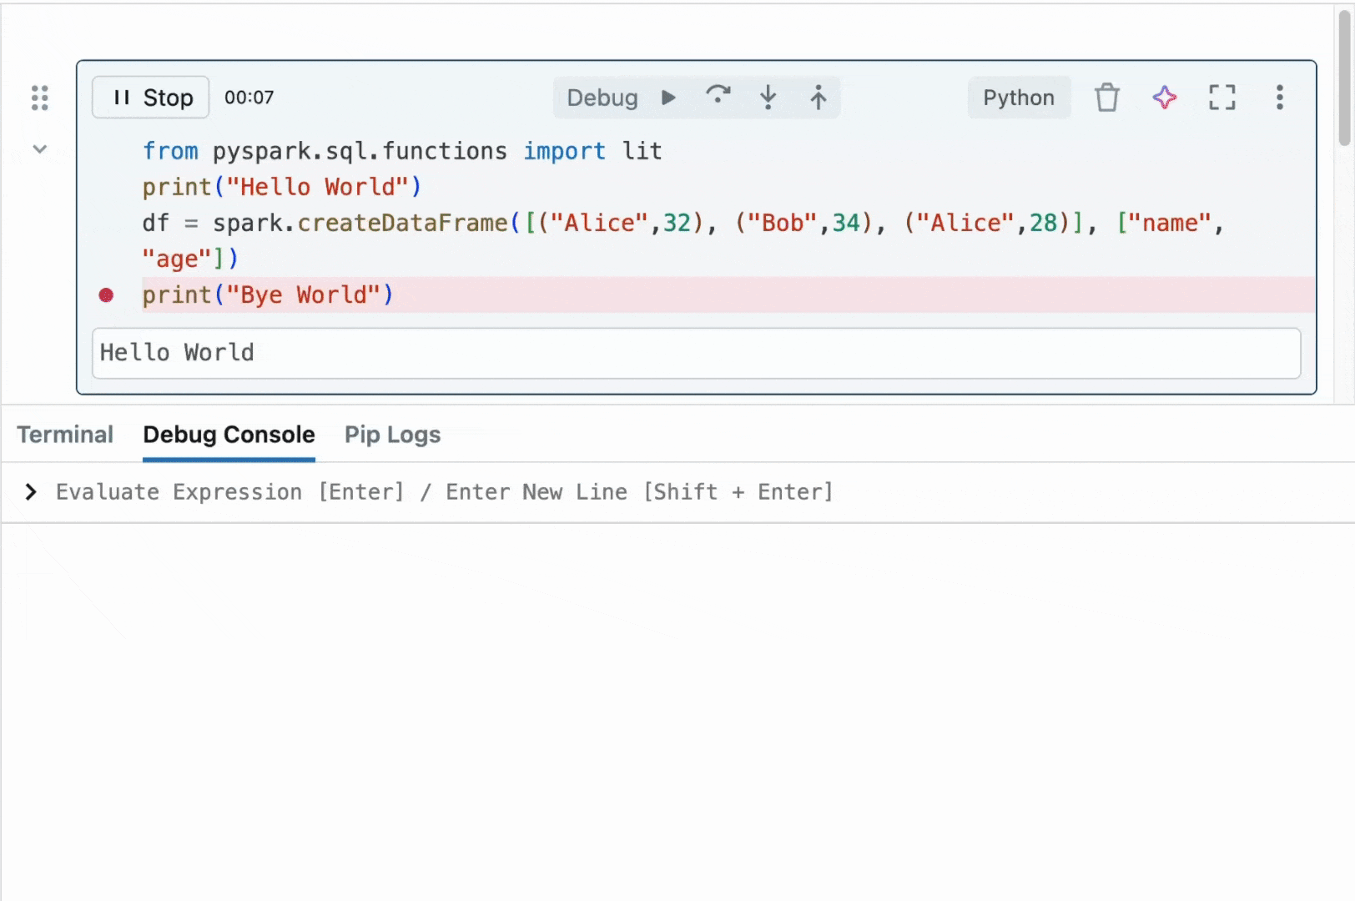Click the debugger continue play icon
The height and width of the screenshot is (901, 1355).
[x=668, y=98]
